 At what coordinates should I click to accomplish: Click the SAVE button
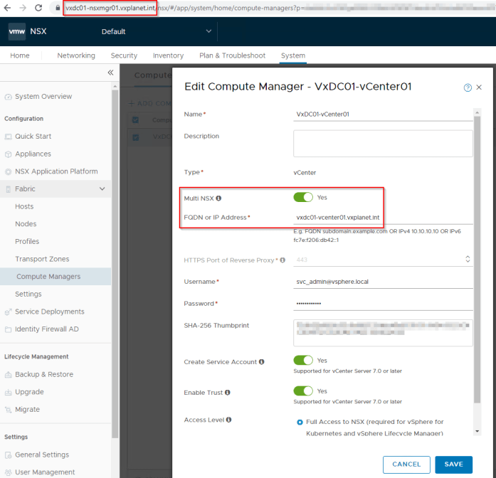click(x=453, y=464)
